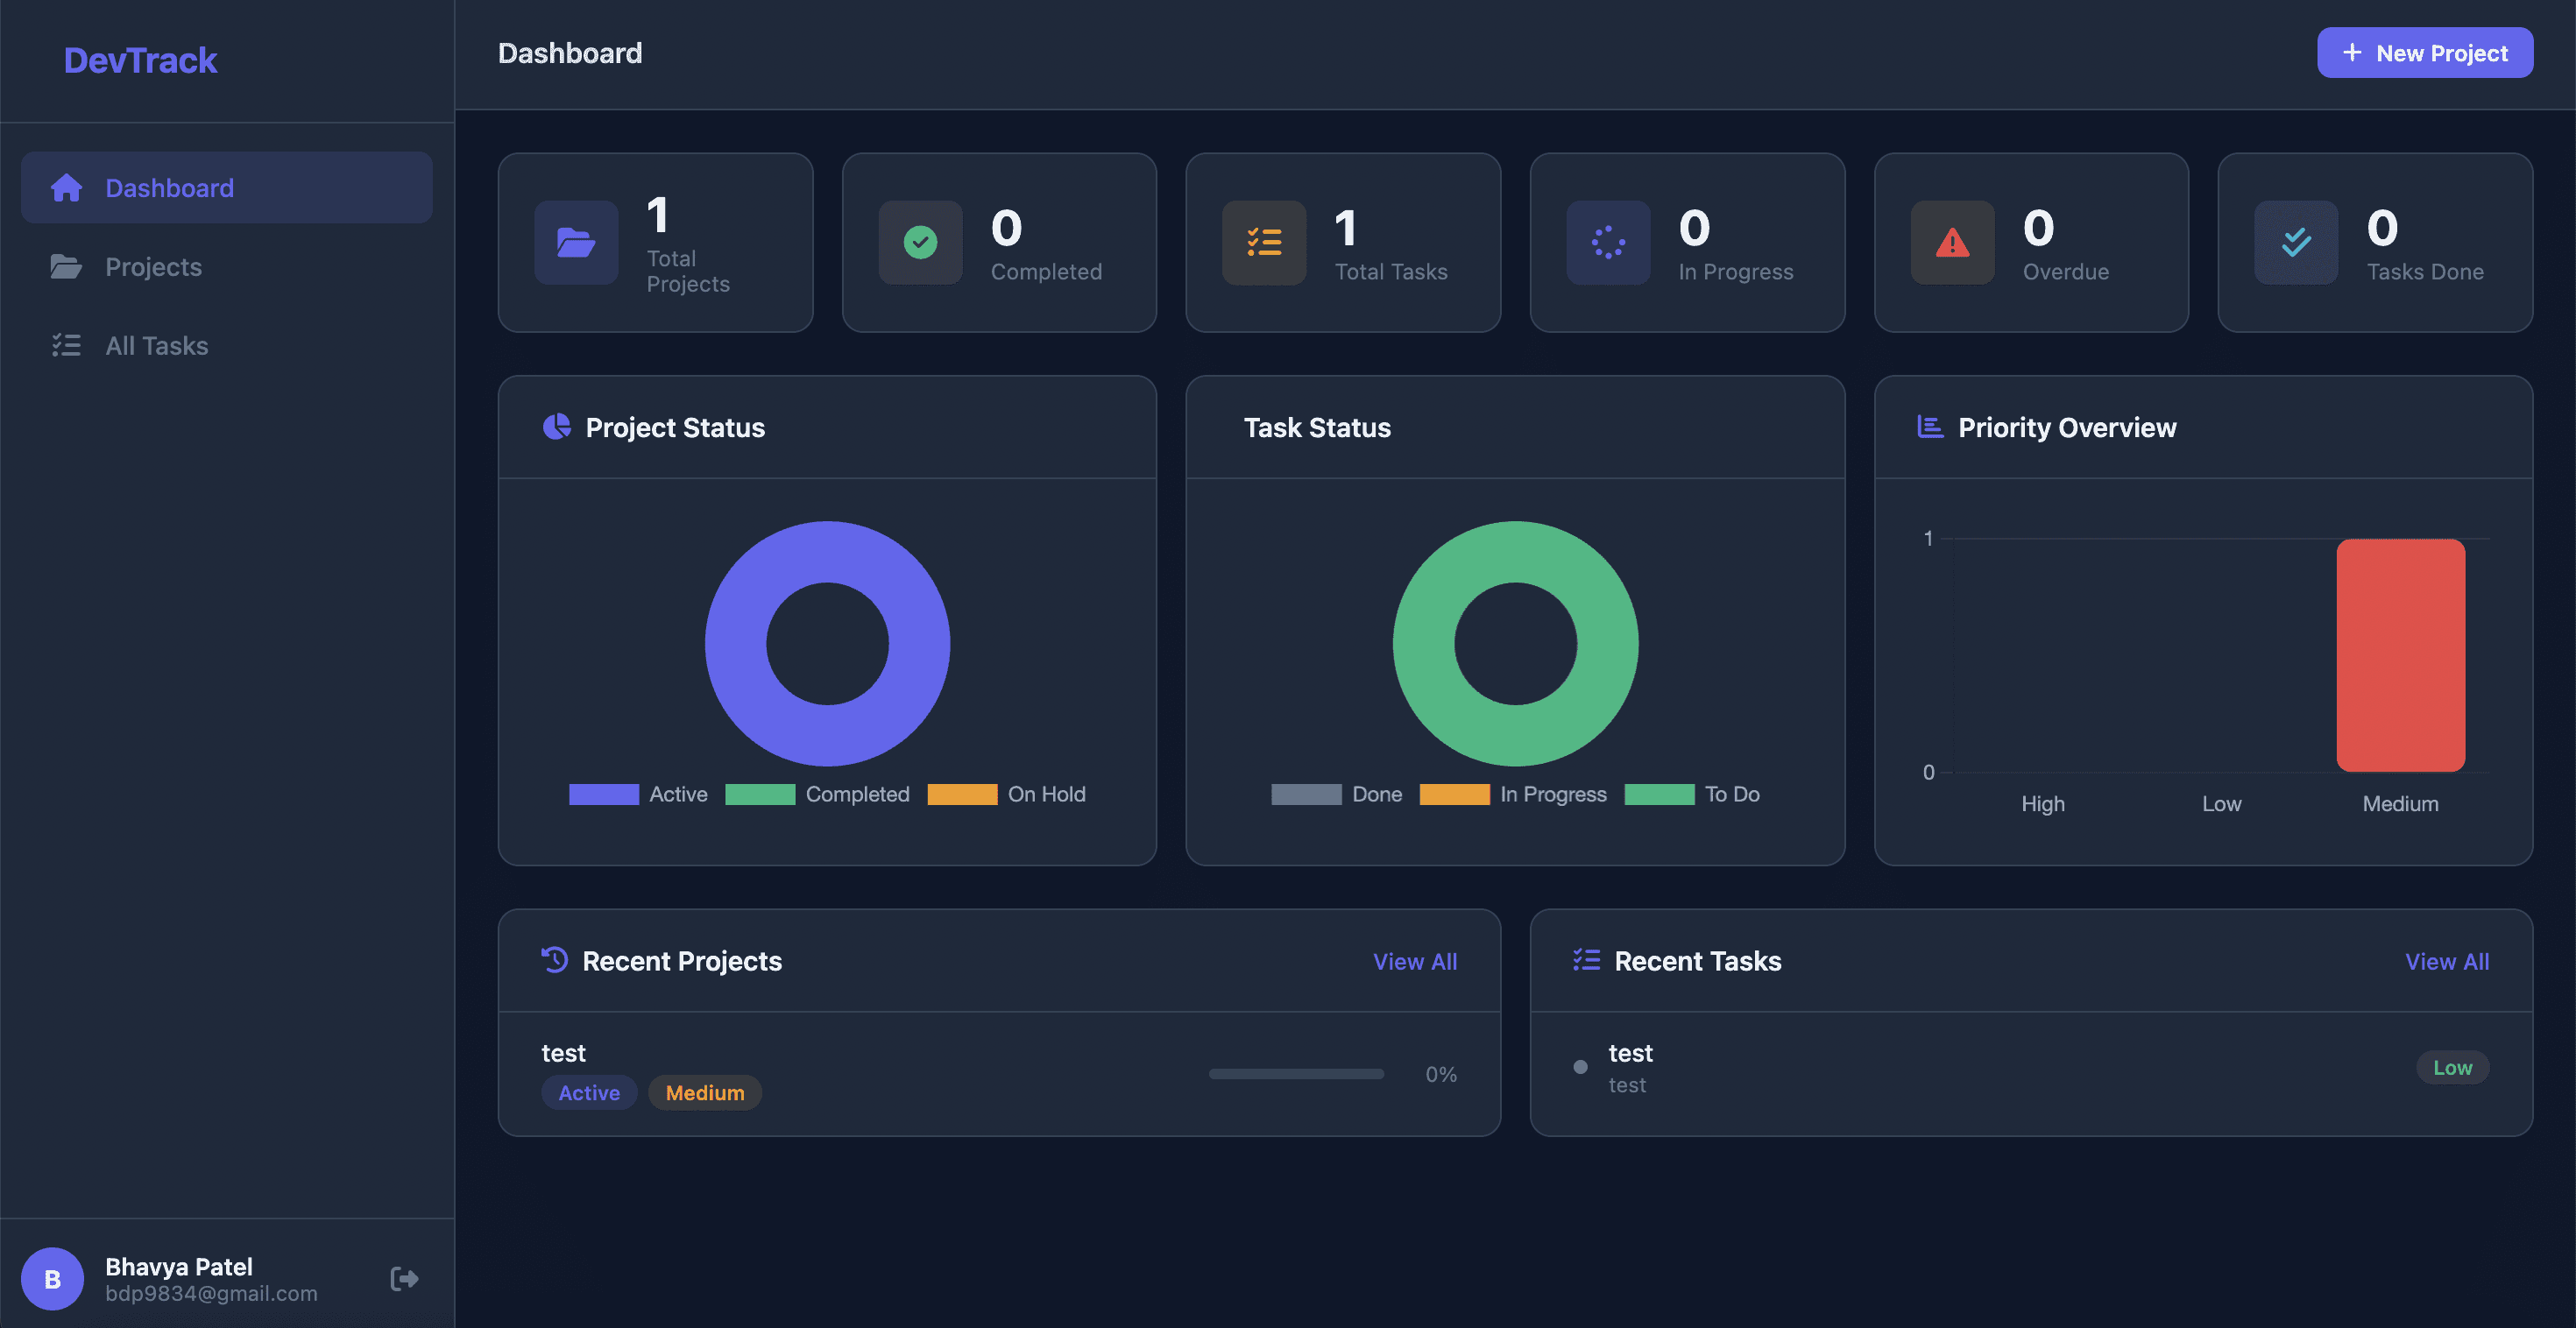Click the green Completed checkmark icon

920,242
